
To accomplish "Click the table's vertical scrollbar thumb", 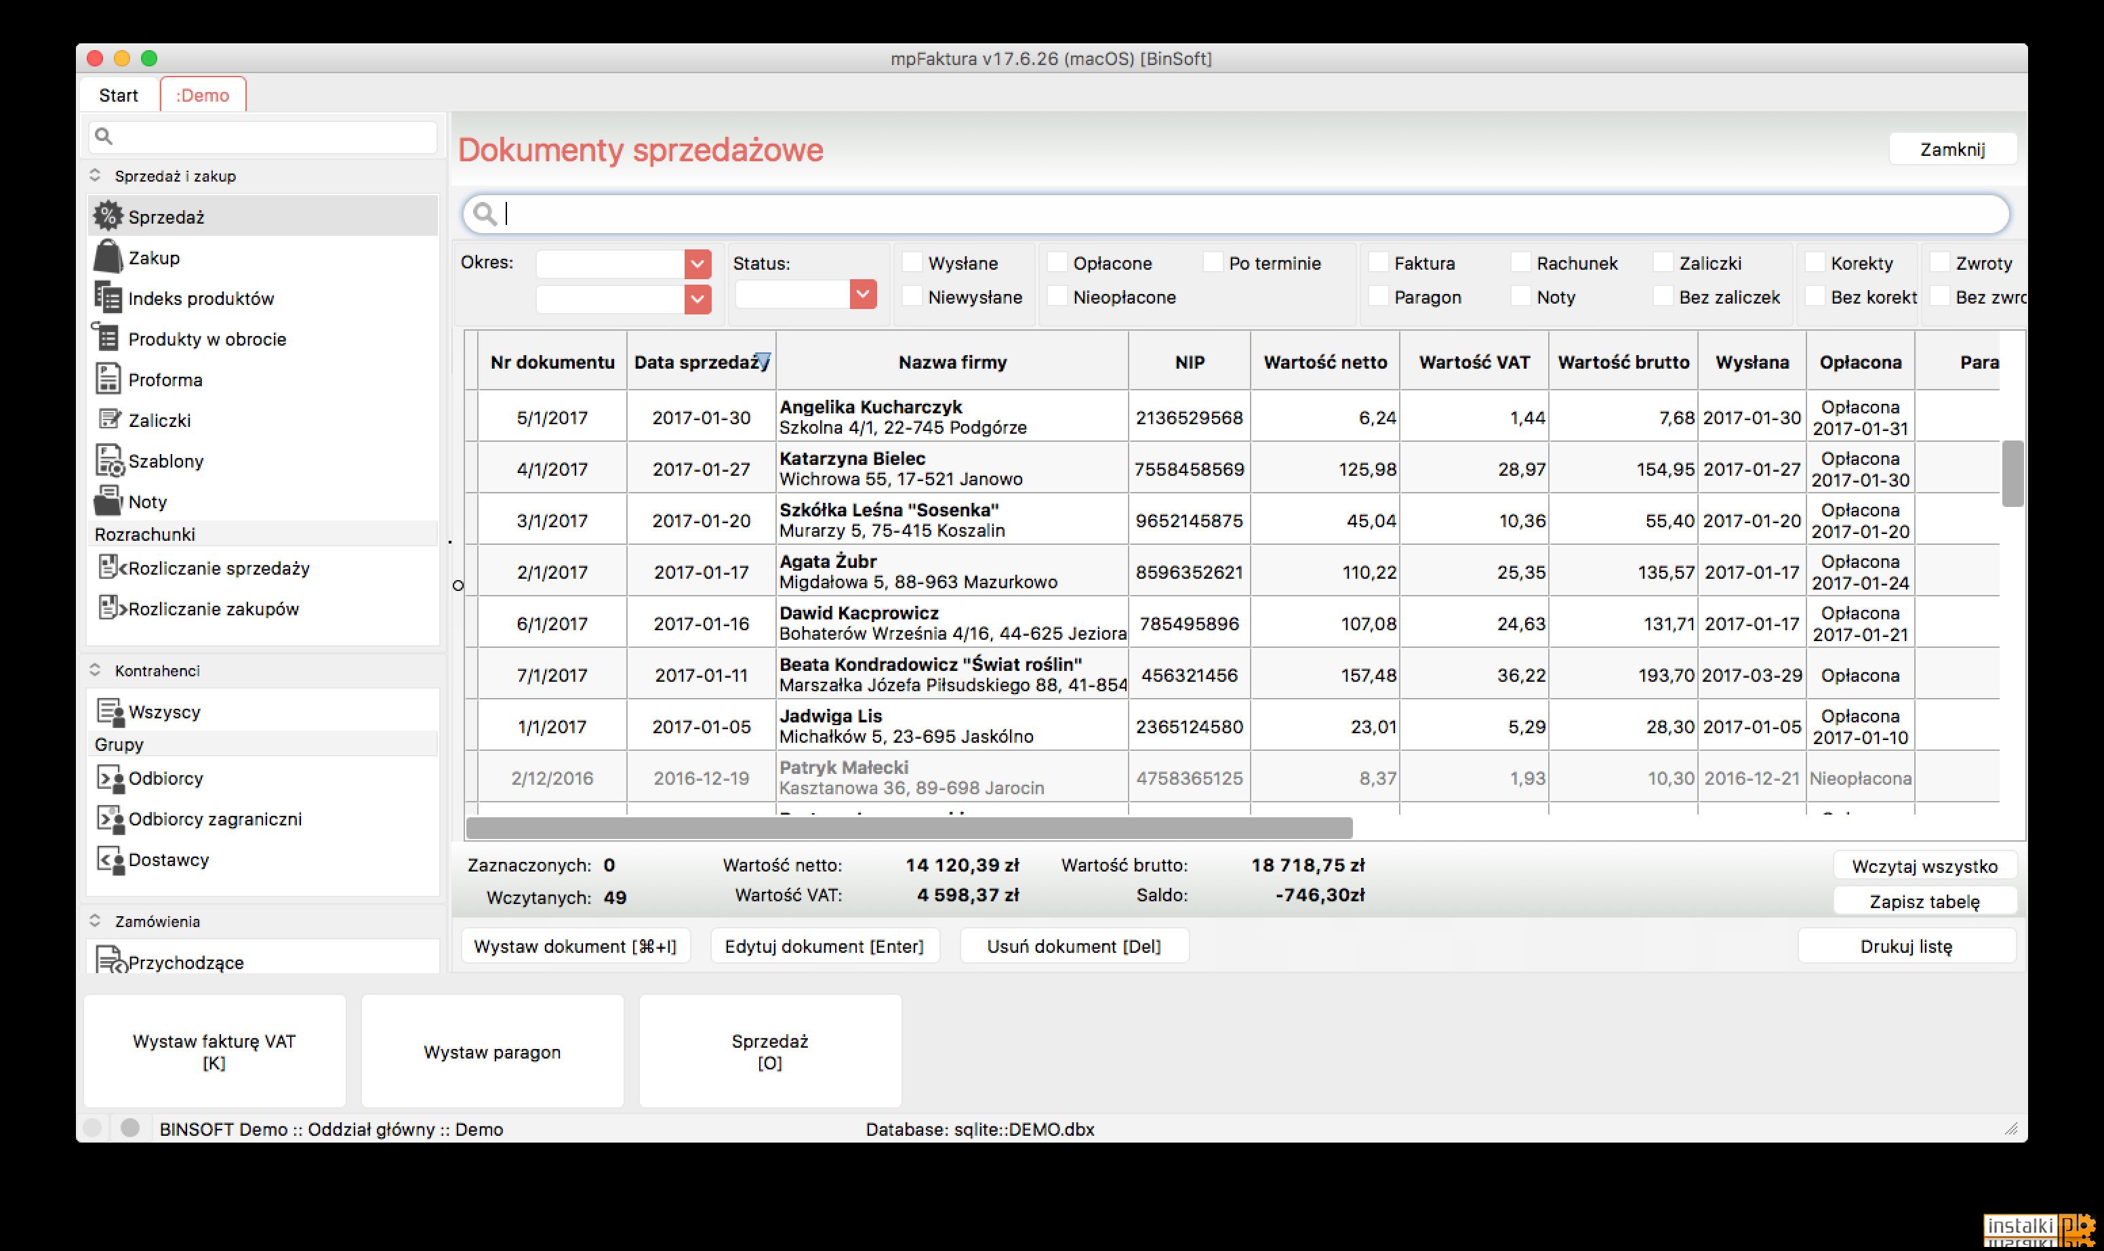I will (x=2012, y=473).
